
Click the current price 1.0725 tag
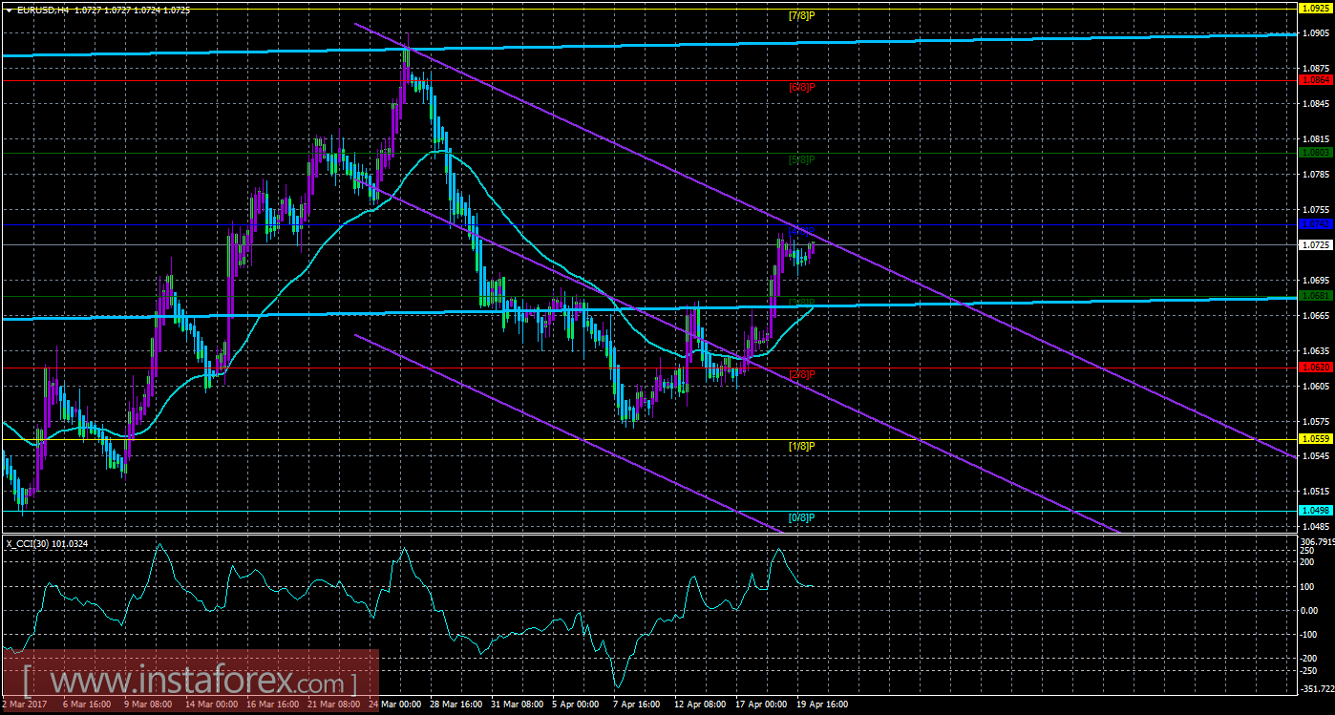click(x=1315, y=244)
